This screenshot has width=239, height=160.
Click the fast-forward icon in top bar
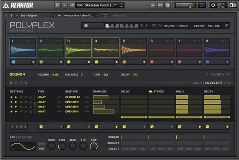153,5
